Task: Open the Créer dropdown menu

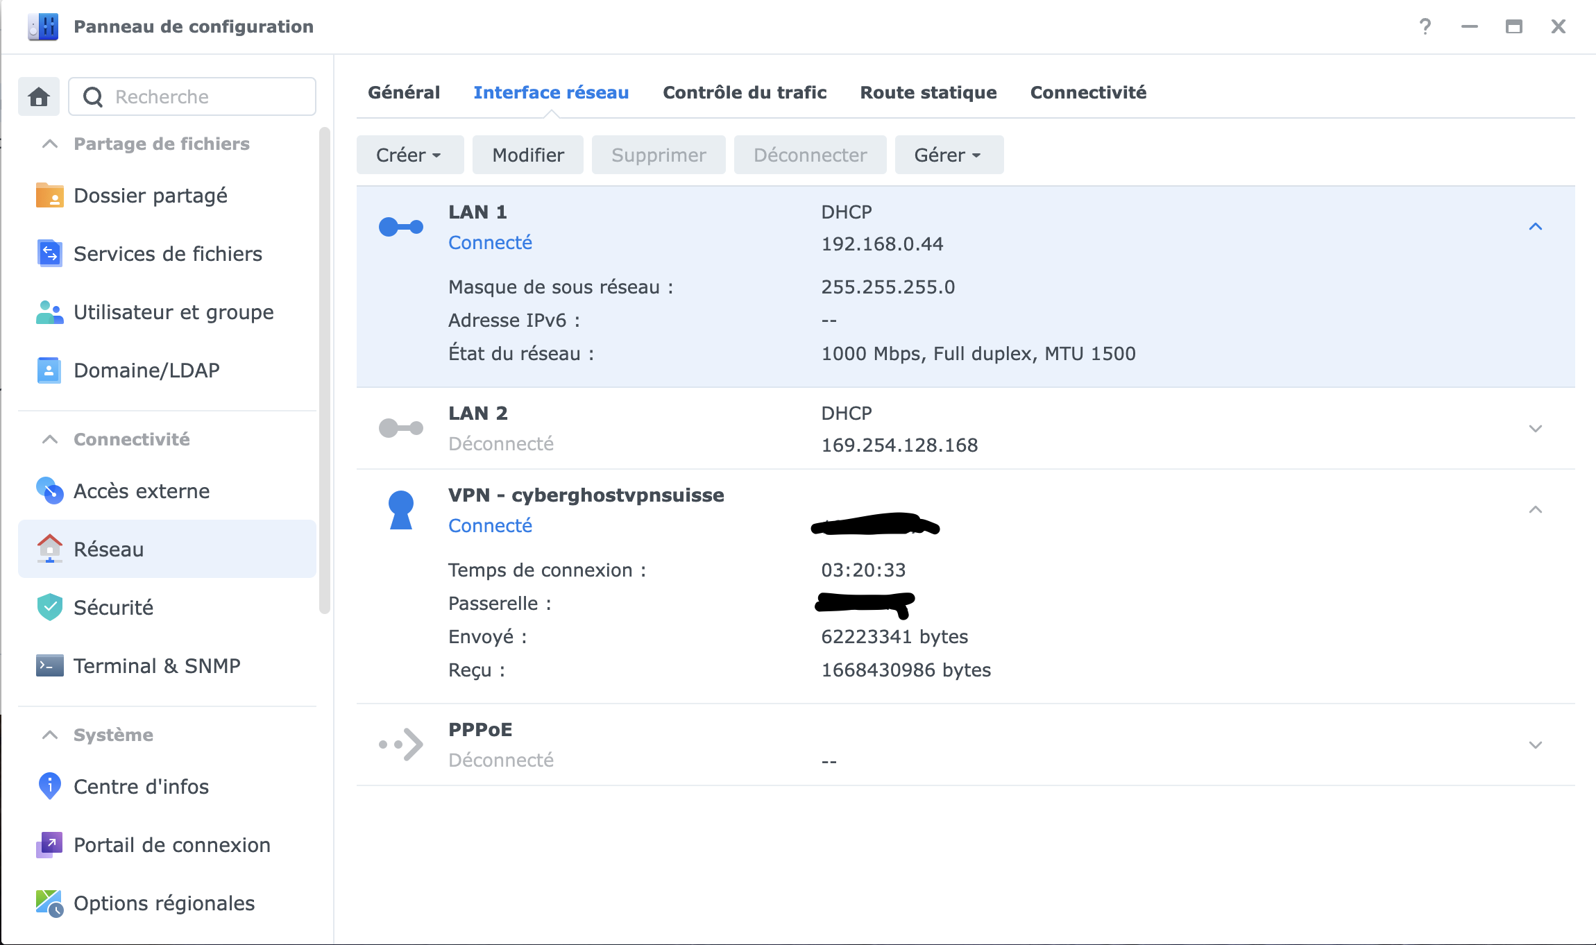Action: 409,155
